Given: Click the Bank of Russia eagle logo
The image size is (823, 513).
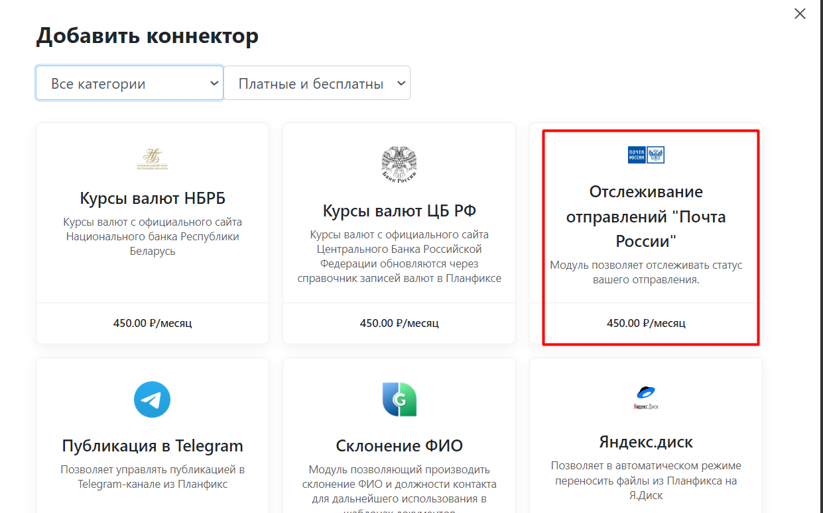Looking at the screenshot, I should click(x=399, y=165).
